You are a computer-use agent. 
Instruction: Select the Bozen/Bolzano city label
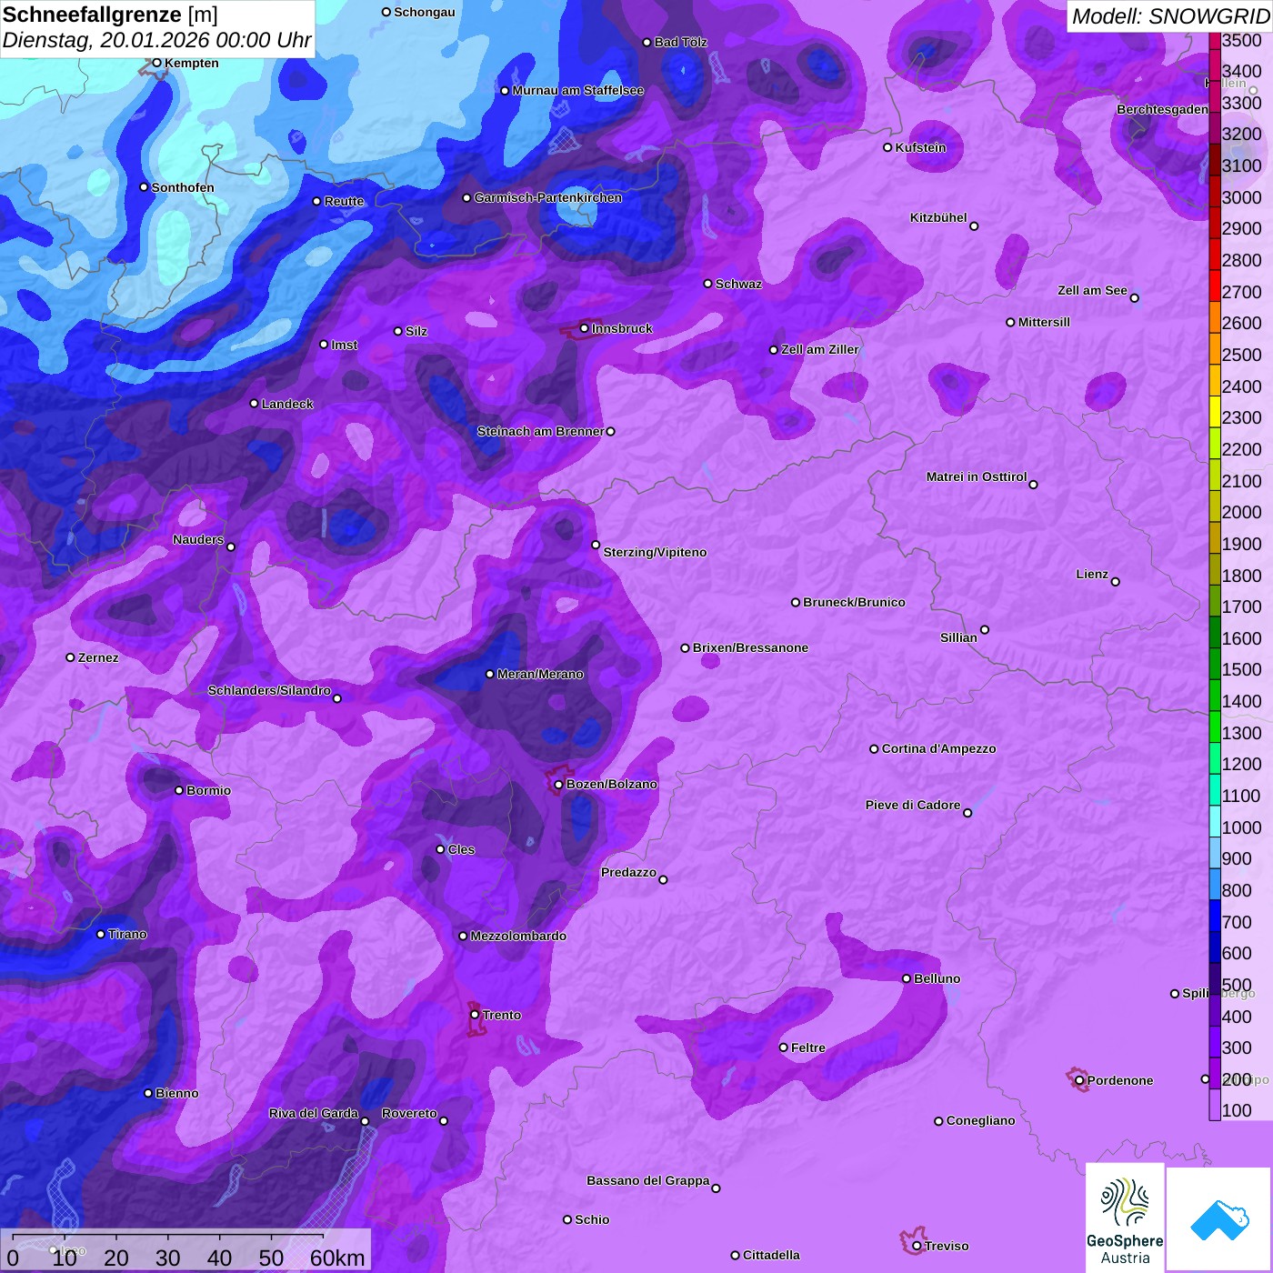coord(612,784)
